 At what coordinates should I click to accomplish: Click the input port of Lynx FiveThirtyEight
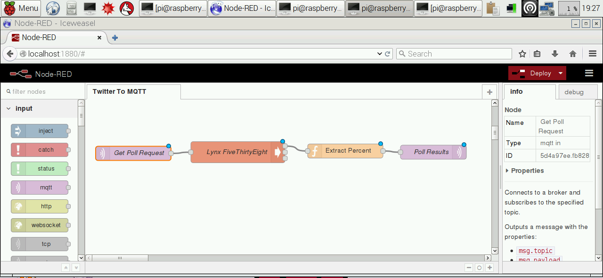(191, 152)
